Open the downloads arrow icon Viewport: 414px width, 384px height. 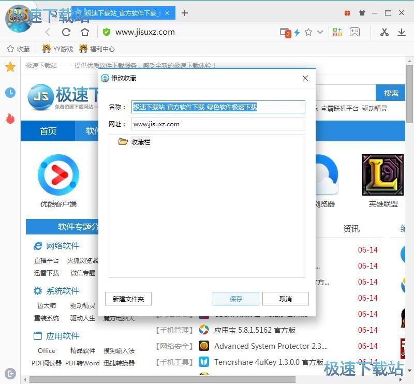pyautogui.click(x=402, y=32)
